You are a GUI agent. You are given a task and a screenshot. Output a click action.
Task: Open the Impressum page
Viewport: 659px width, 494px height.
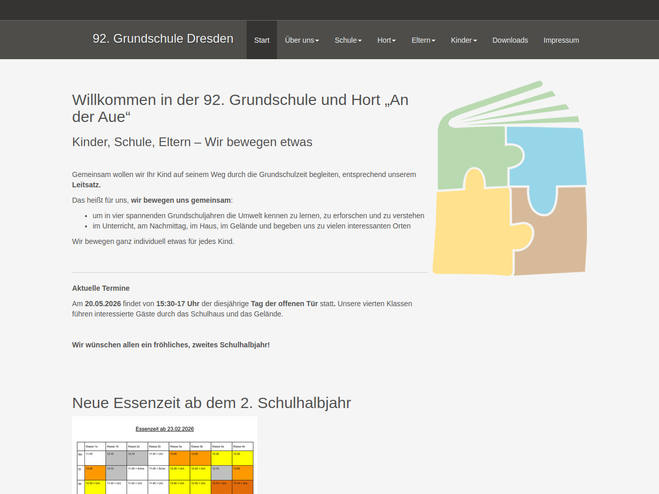pyautogui.click(x=561, y=40)
